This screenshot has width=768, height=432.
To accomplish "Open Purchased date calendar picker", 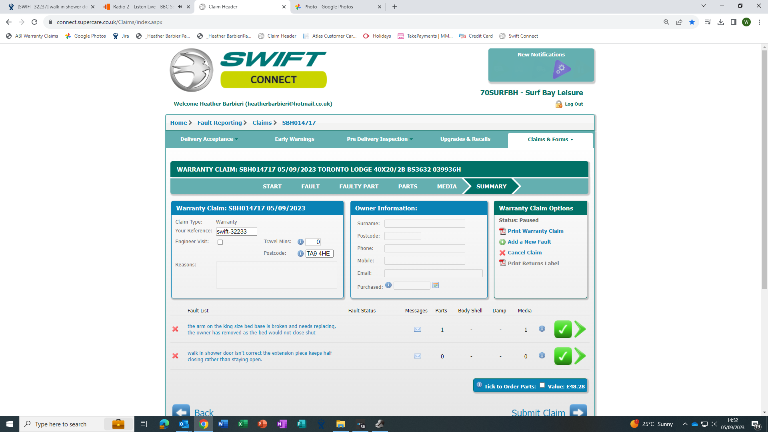I will 436,285.
